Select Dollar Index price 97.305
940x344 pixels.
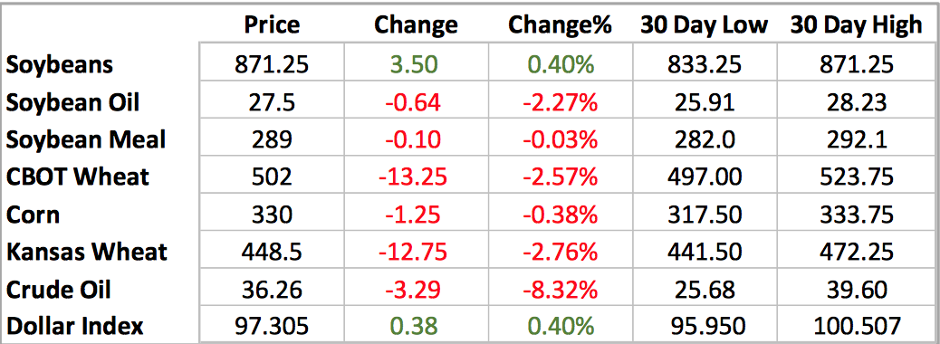tap(273, 326)
